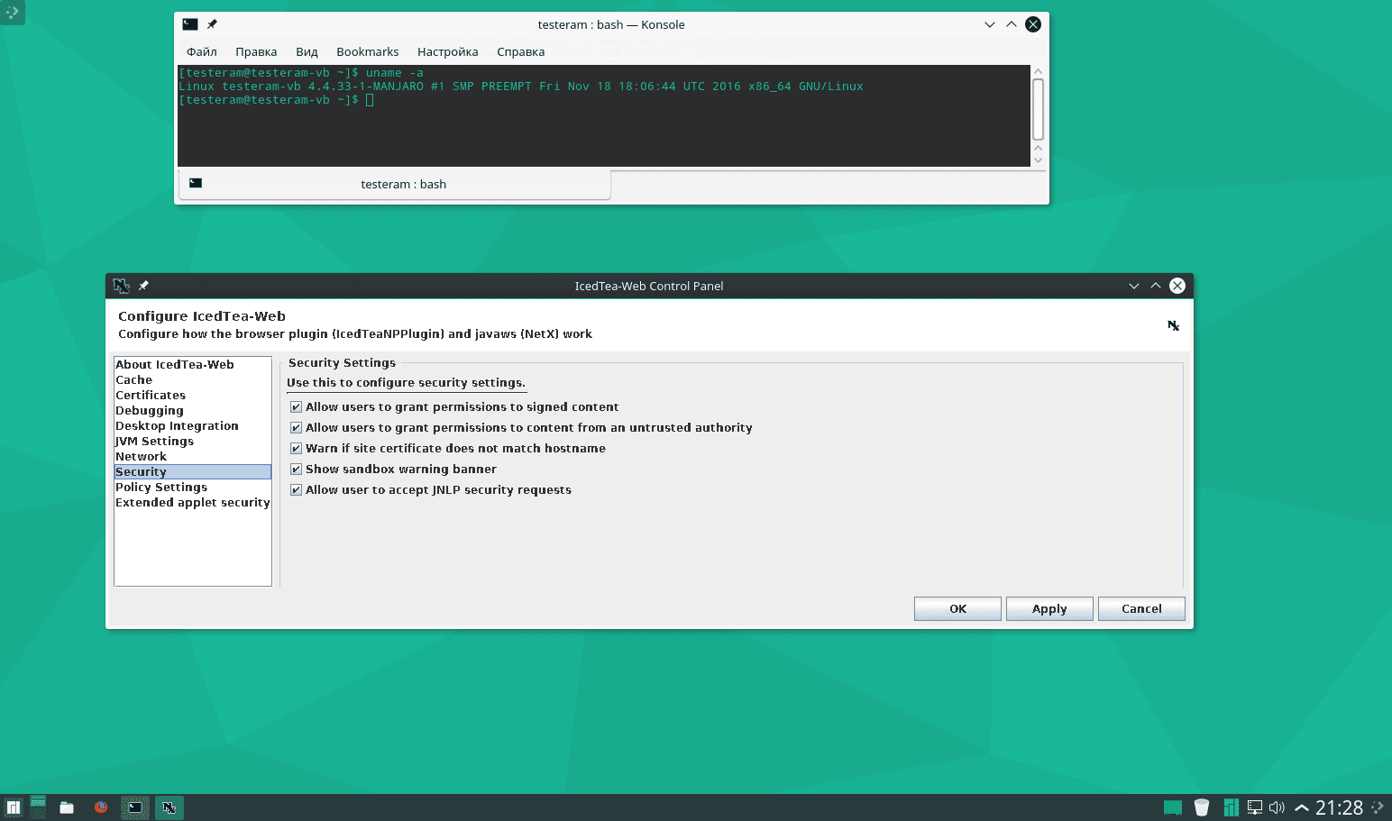Click the Apply button
1392x821 pixels.
(1049, 609)
